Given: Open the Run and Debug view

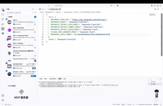Looking at the screenshot, I should 3,24.
